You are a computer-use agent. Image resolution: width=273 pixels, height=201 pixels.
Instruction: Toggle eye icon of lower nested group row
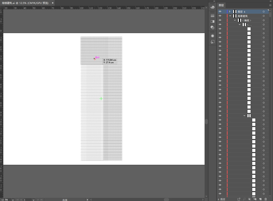pyautogui.click(x=220, y=116)
